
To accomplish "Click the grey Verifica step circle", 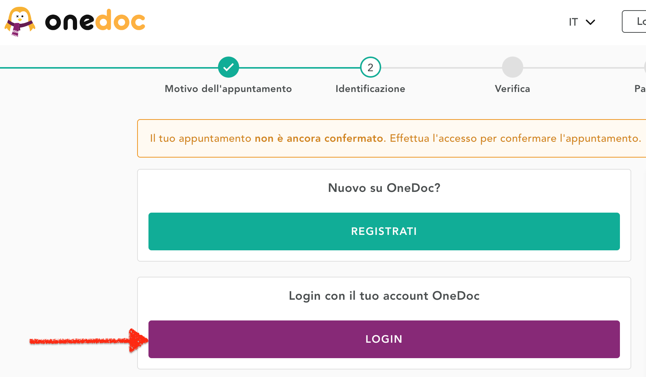I will point(513,67).
